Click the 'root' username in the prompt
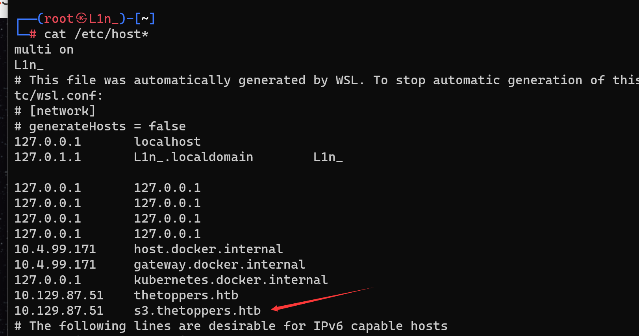Screen dimensions: 639x336 pos(59,19)
